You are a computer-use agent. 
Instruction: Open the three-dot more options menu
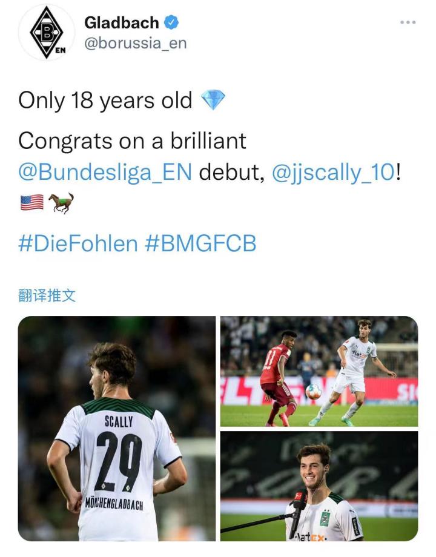[408, 22]
